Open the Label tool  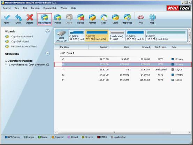(x=115, y=19)
